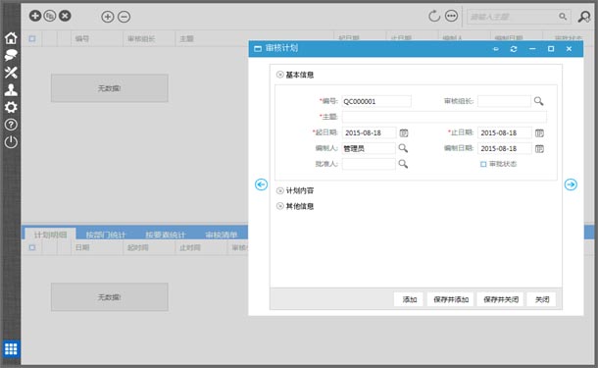Switch to the 计划明细 tab
The width and height of the screenshot is (598, 368).
(50, 235)
